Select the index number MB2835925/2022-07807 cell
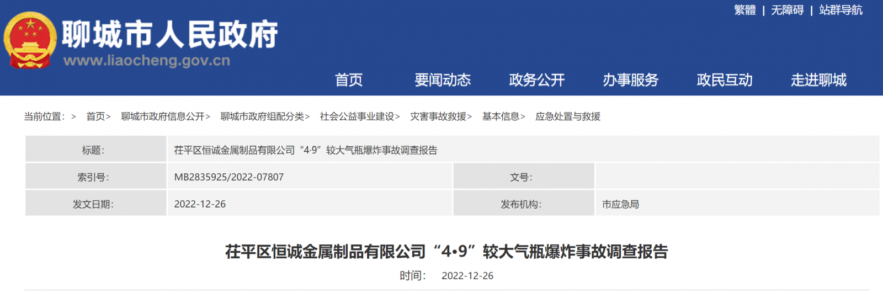883x293 pixels. click(x=310, y=177)
